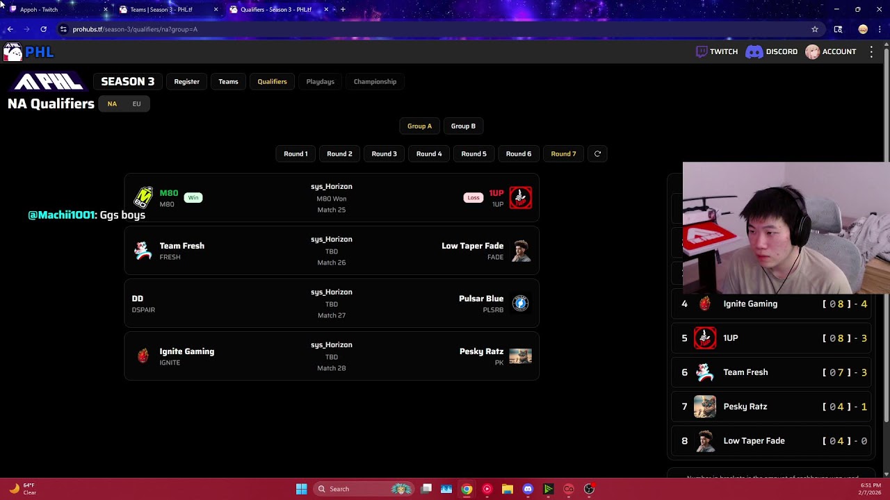Screen dimensions: 890x500
Task: Open Match 27 DD versus Pulsar Blue
Action: pyautogui.click(x=332, y=303)
